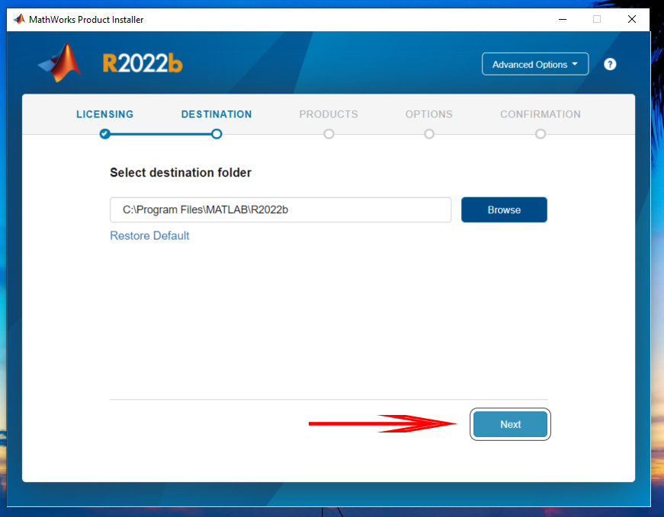Jump to the OPTIONS step tab
664x517 pixels.
click(429, 114)
